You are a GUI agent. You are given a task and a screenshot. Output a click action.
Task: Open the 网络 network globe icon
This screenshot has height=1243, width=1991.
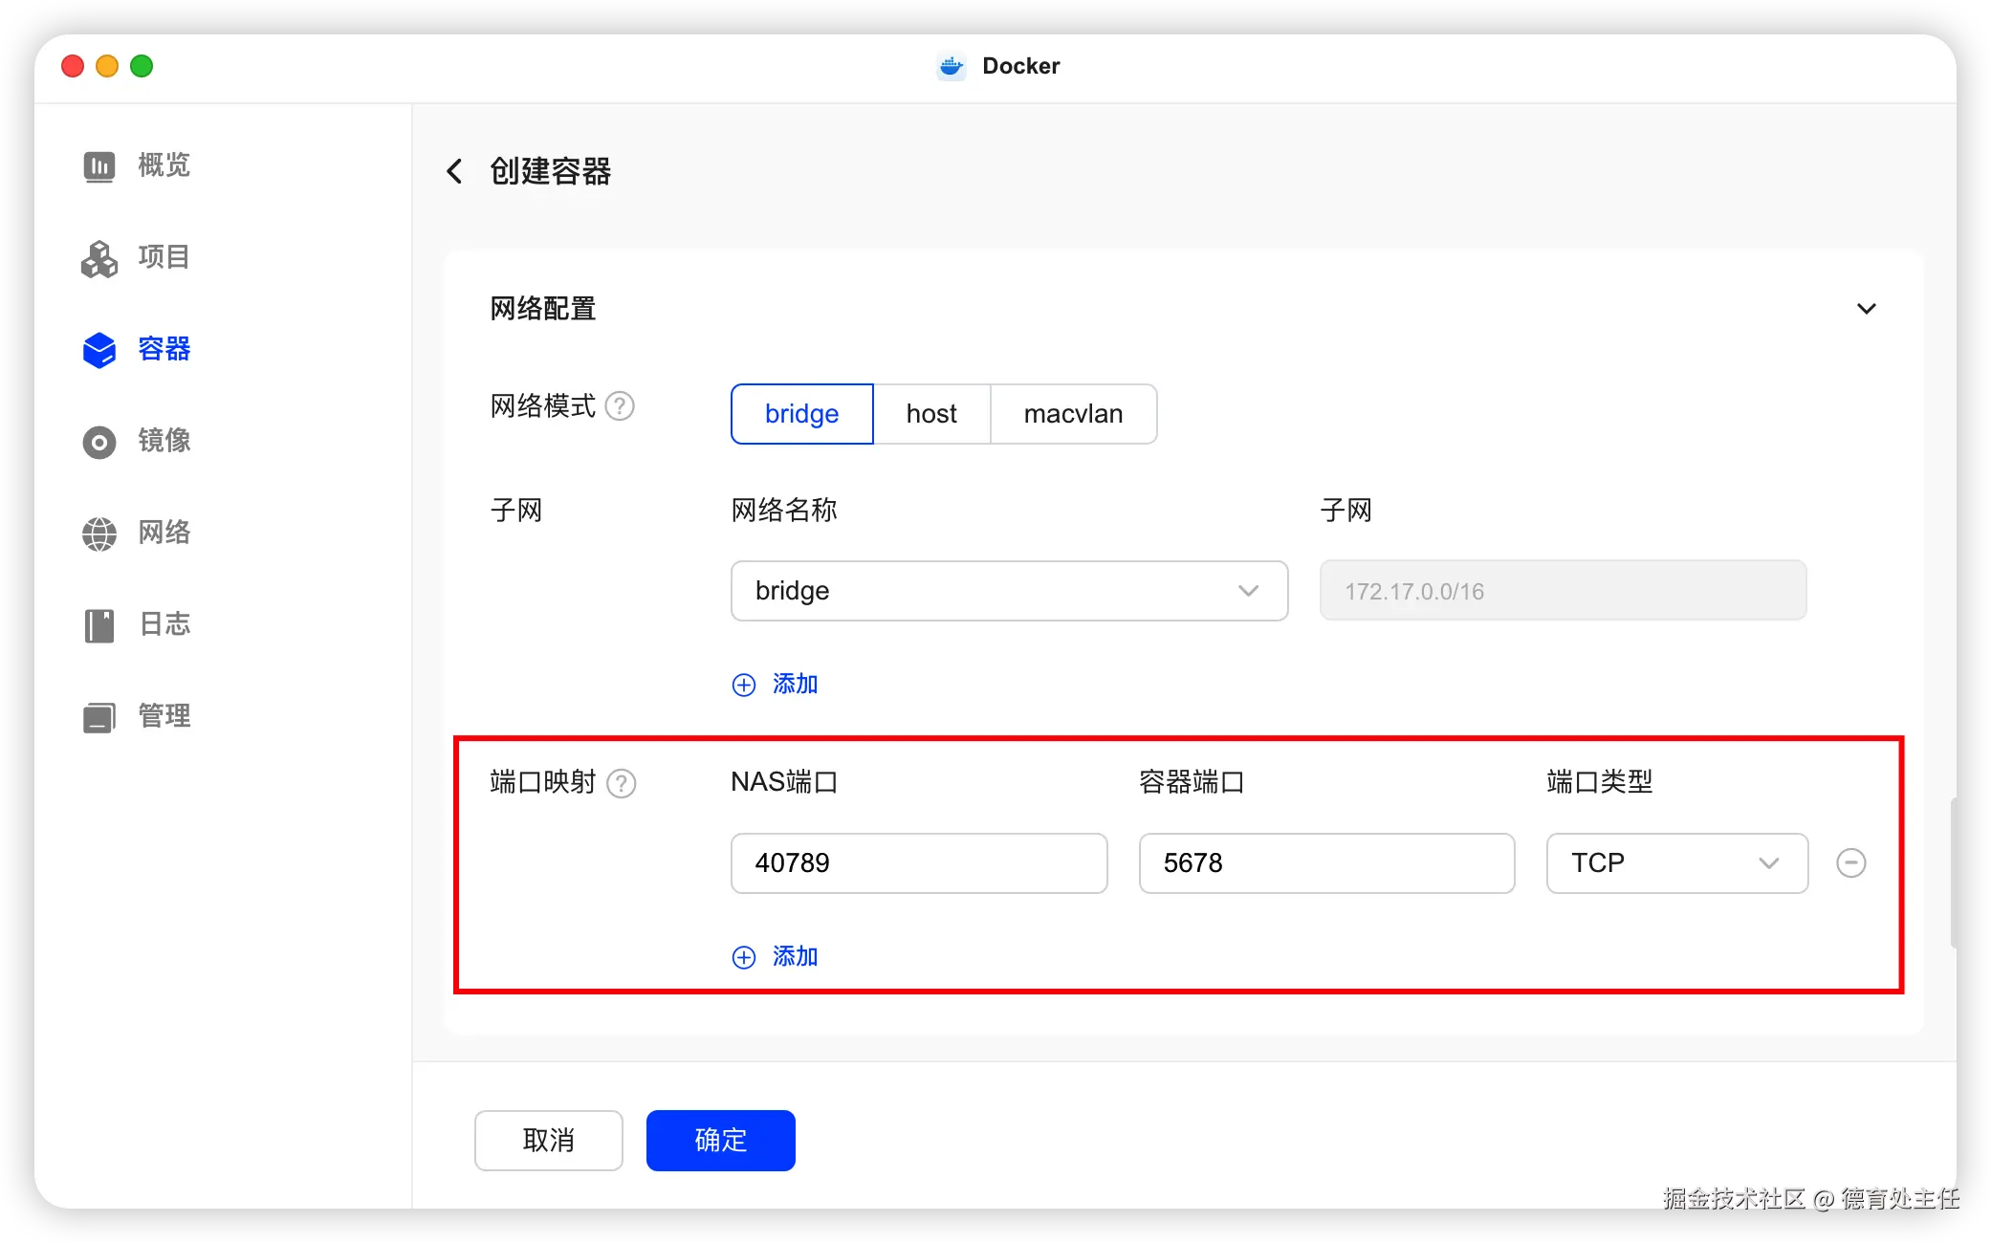pos(99,534)
